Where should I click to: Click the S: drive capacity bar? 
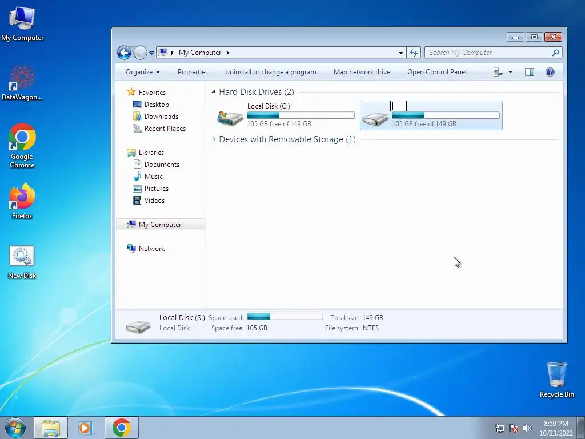tap(446, 115)
